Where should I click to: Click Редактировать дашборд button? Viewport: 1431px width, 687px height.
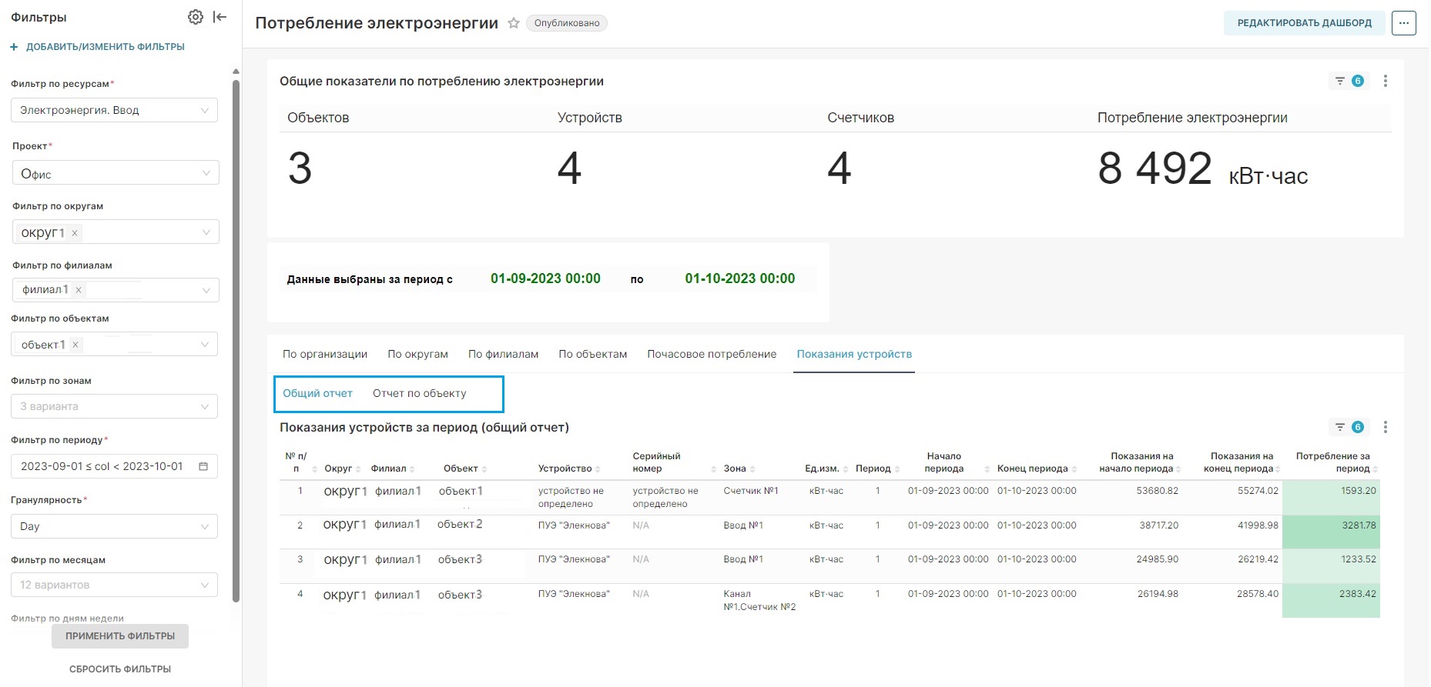(x=1305, y=23)
